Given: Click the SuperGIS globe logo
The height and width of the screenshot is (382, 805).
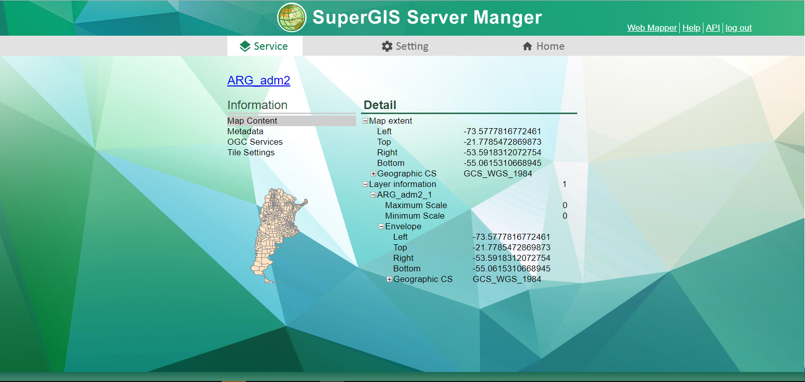Looking at the screenshot, I should click(292, 17).
